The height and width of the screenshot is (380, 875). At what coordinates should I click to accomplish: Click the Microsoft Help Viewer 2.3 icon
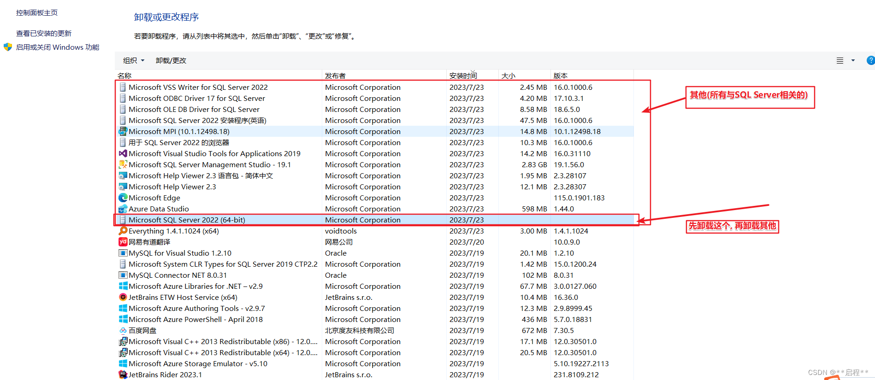(x=123, y=187)
